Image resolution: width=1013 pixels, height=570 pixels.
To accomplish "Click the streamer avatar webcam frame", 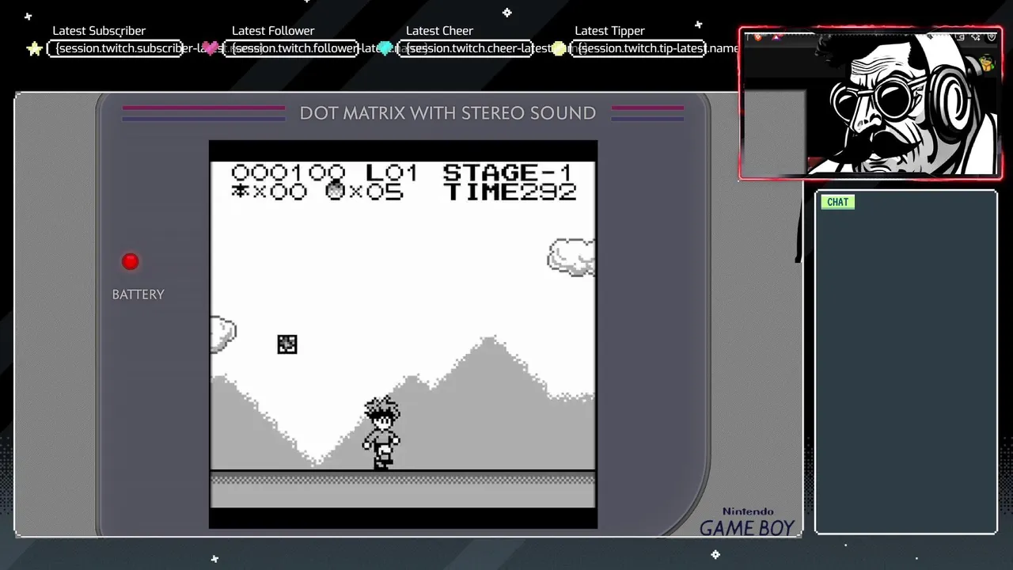I will [x=871, y=103].
